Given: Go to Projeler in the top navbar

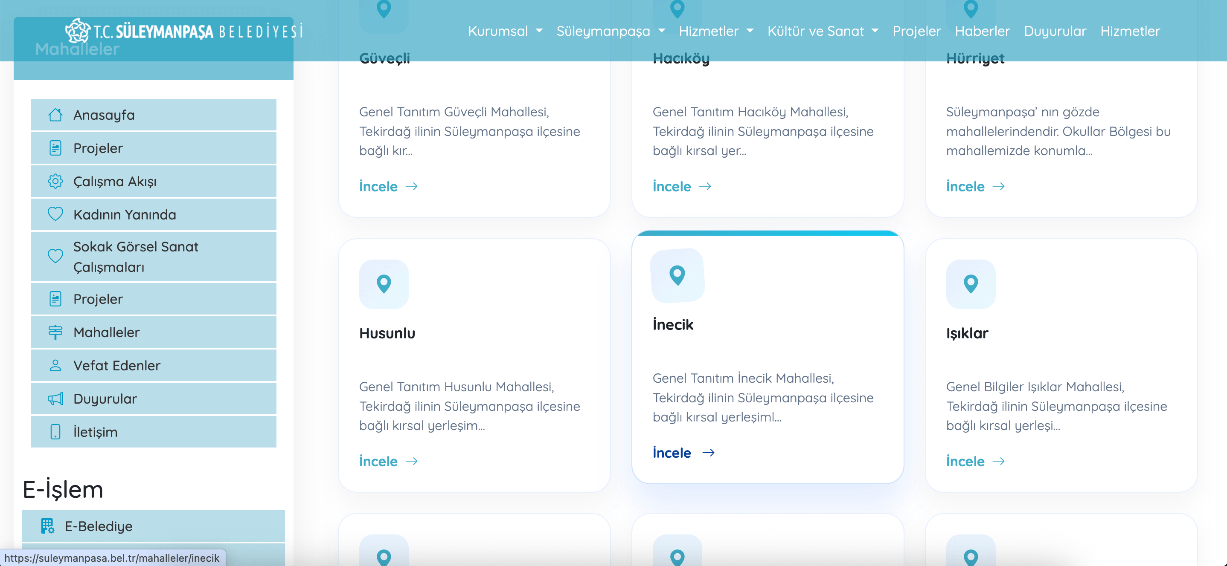Looking at the screenshot, I should 916,31.
